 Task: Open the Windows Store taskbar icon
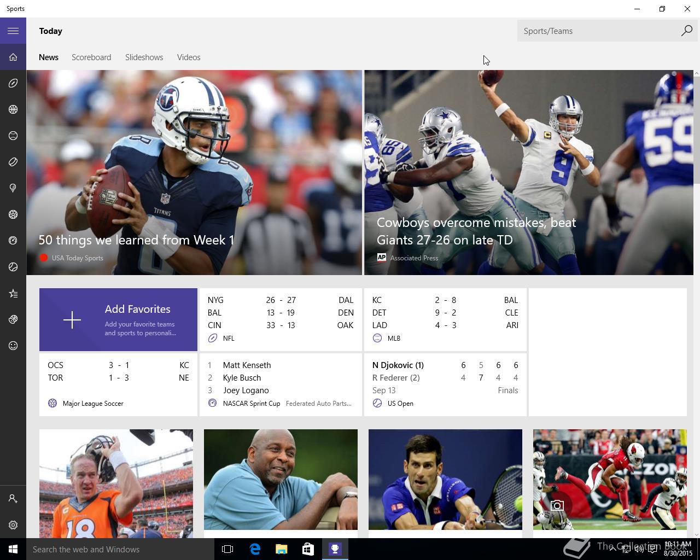(x=308, y=549)
